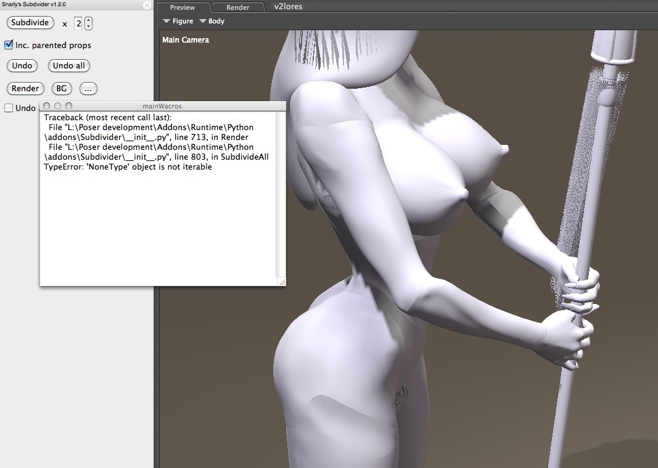Open the Figure dropdown menu
Screen dimensions: 658x468
click(x=178, y=21)
